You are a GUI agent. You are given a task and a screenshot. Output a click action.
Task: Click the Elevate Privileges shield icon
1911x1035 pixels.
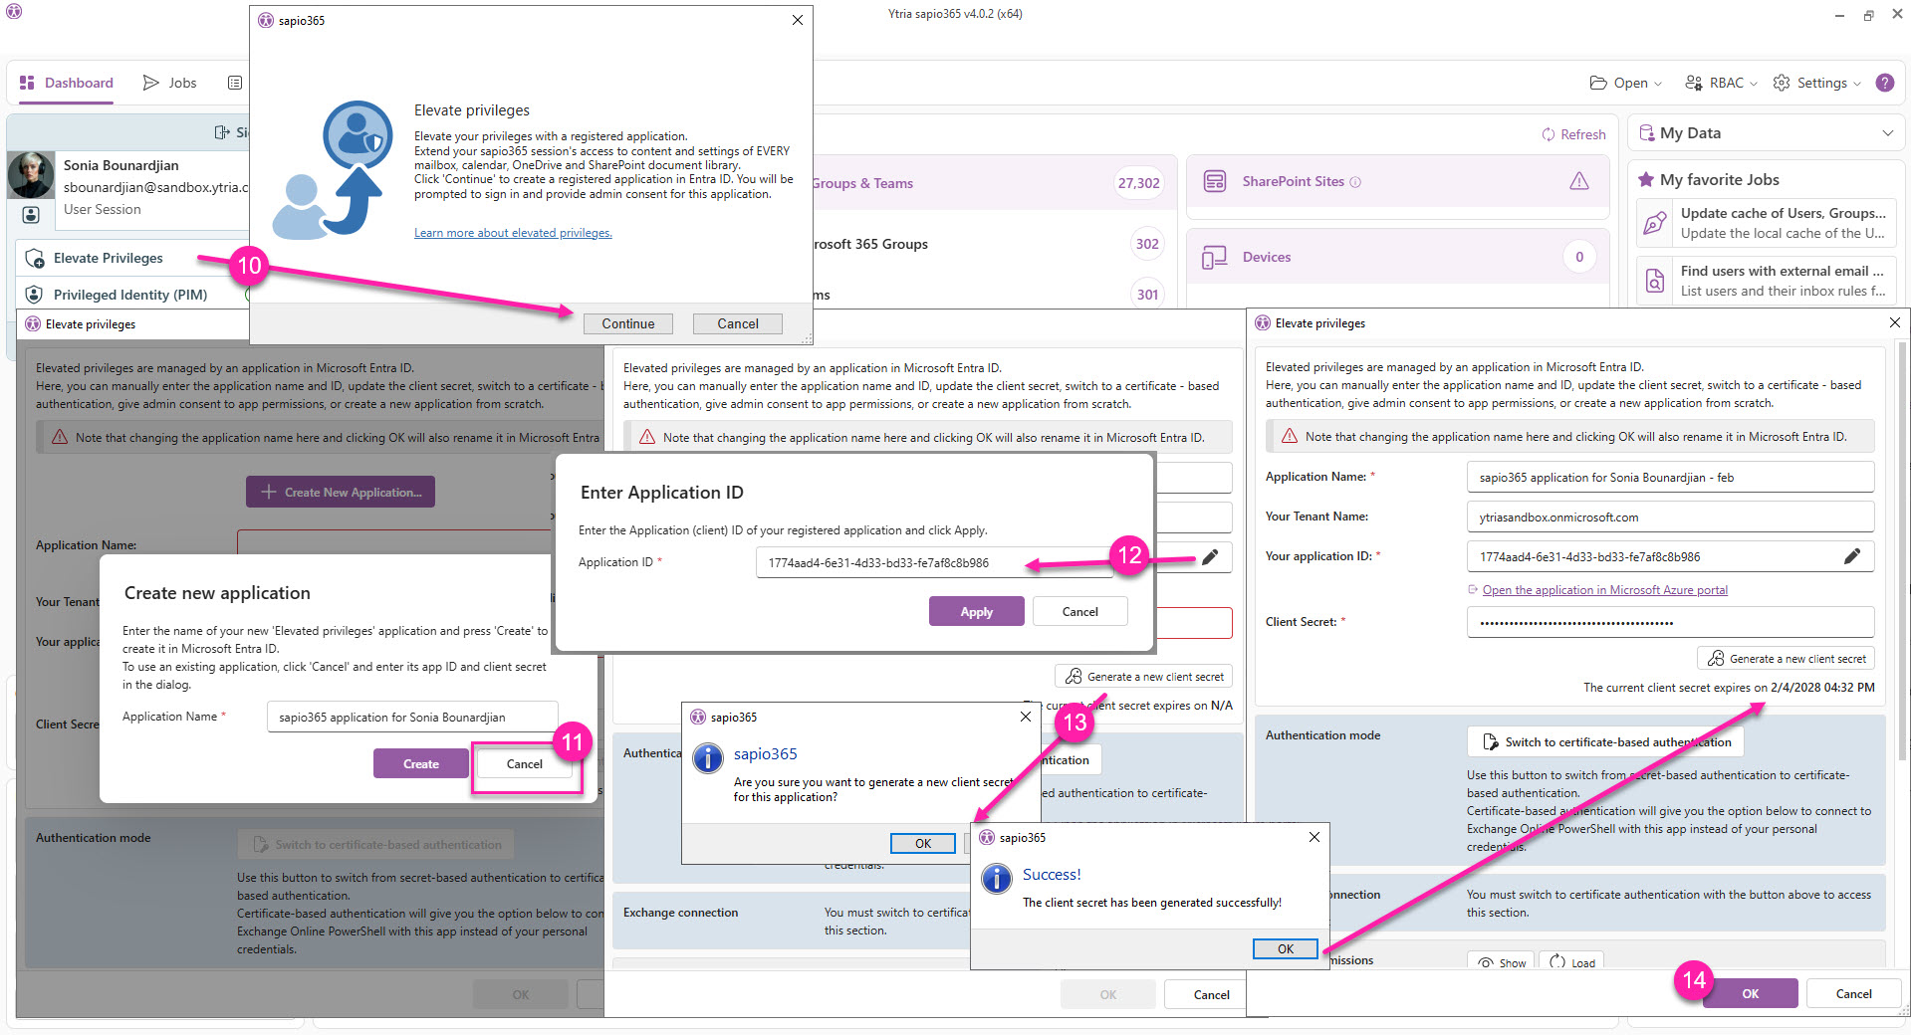[35, 259]
